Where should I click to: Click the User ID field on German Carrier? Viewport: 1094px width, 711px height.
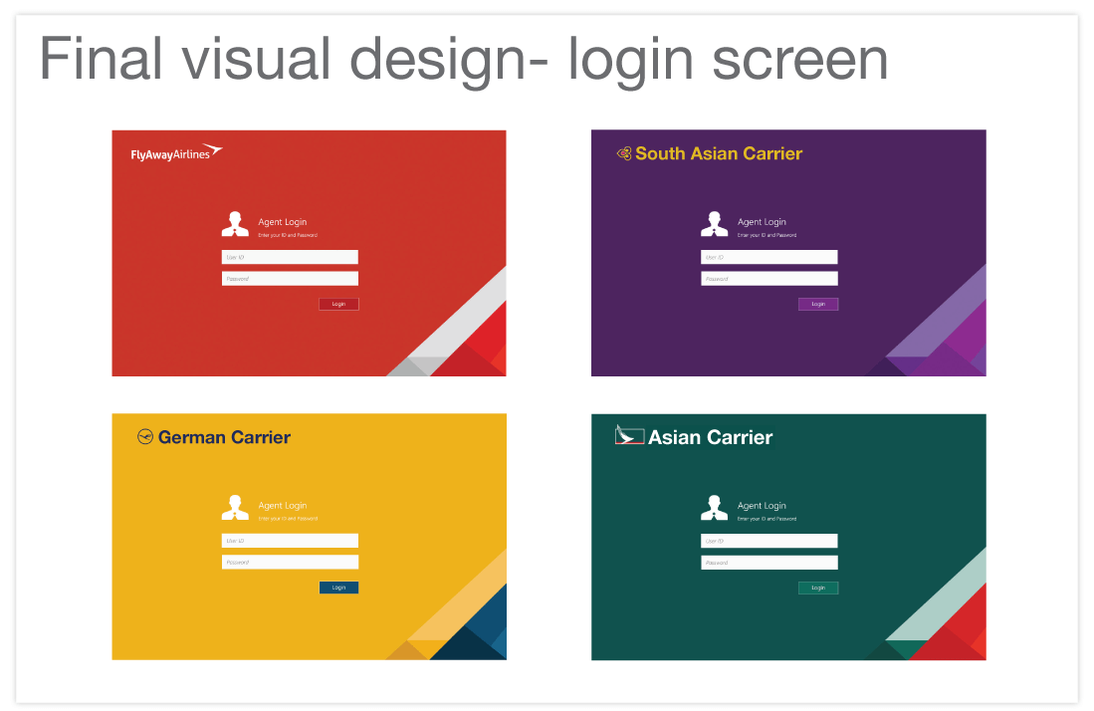[x=289, y=540]
